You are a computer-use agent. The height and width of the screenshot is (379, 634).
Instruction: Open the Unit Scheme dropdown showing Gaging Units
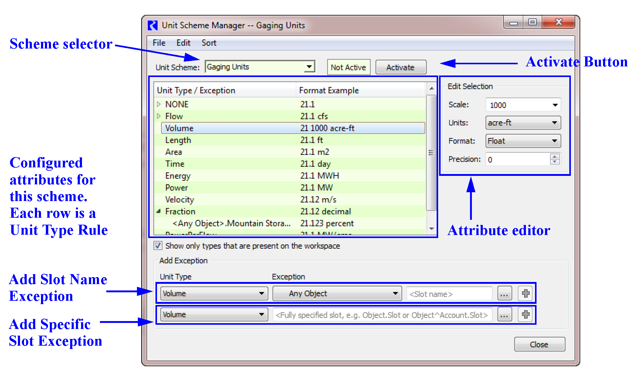coord(309,67)
